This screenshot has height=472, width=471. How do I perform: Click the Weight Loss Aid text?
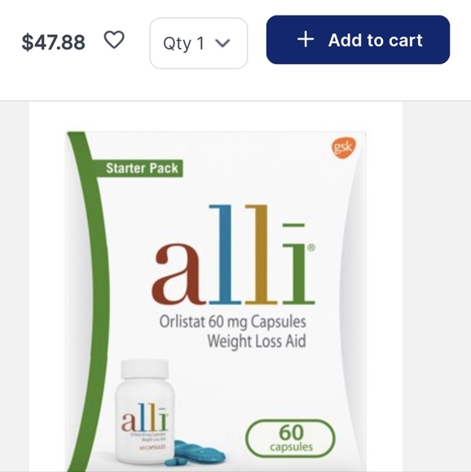point(257,341)
